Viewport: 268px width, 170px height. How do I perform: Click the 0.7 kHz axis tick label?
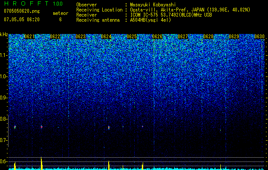[4, 140]
